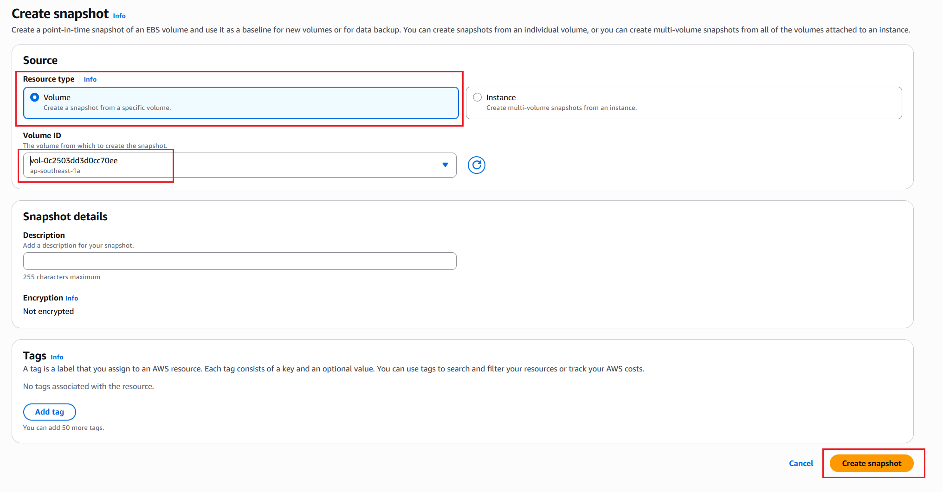This screenshot has width=943, height=492.
Task: Click the volume ID vol-0c2503dd3d0cc70ee text
Action: (x=74, y=160)
